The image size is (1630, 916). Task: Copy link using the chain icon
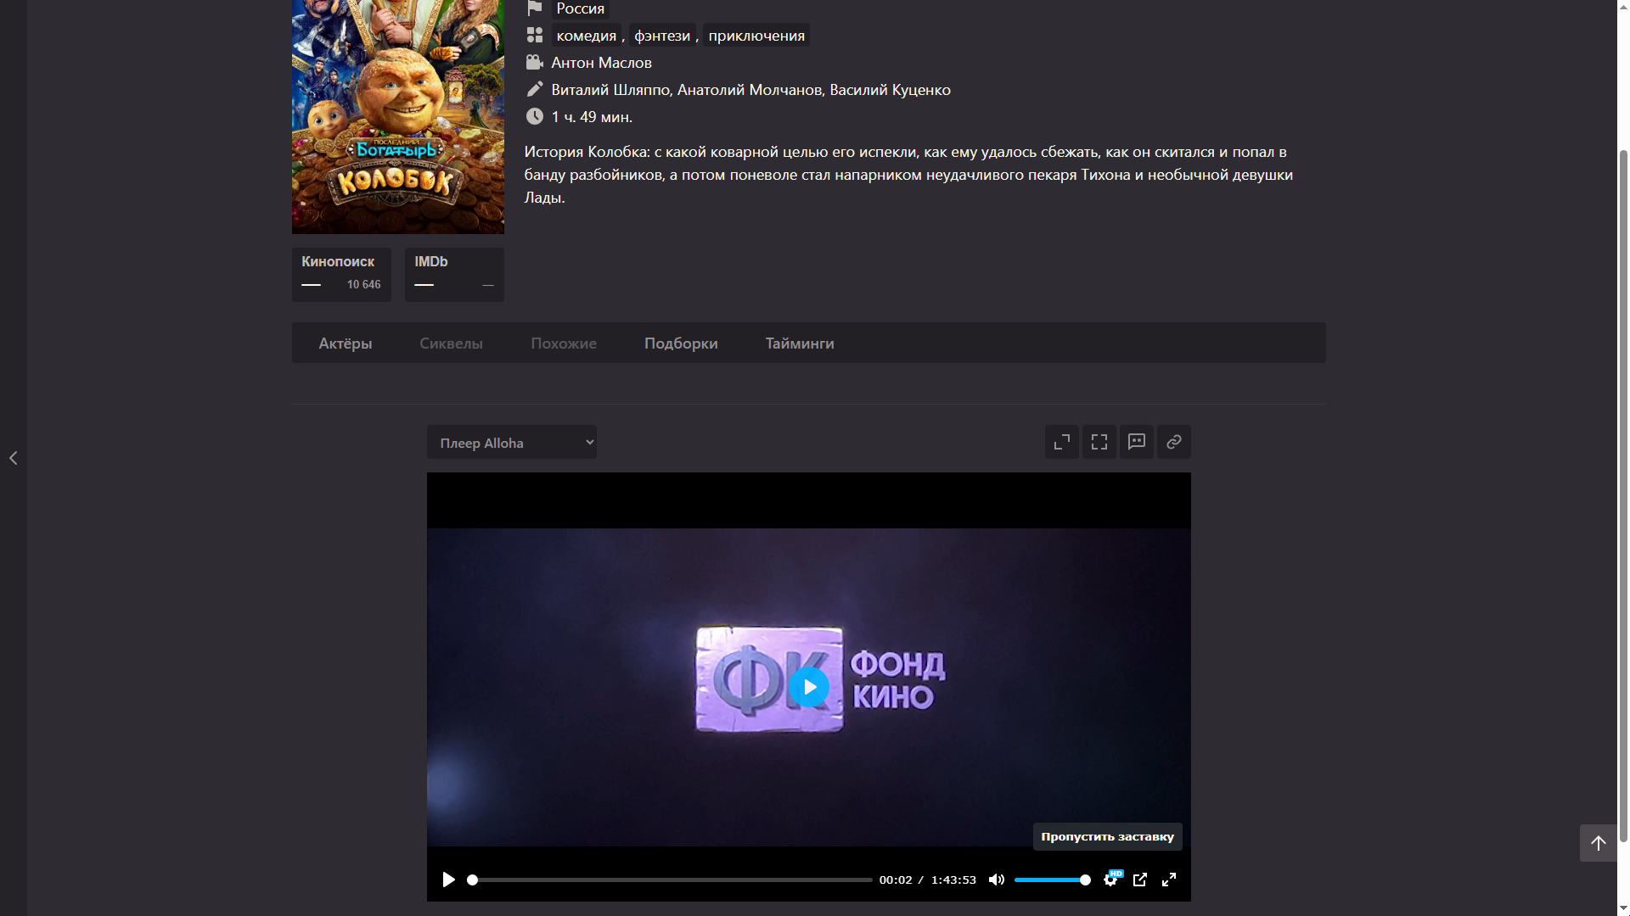1174,442
